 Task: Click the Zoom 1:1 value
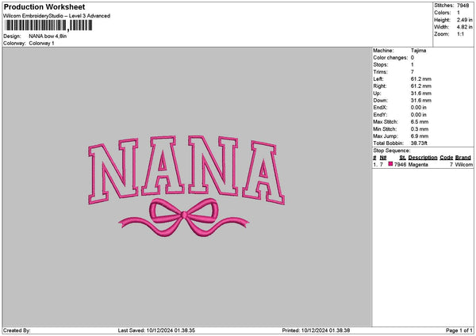tap(460, 34)
